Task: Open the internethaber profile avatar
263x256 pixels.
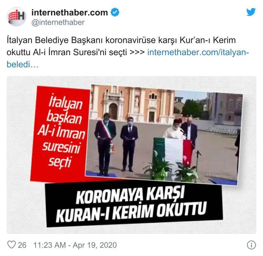Action: [17, 17]
